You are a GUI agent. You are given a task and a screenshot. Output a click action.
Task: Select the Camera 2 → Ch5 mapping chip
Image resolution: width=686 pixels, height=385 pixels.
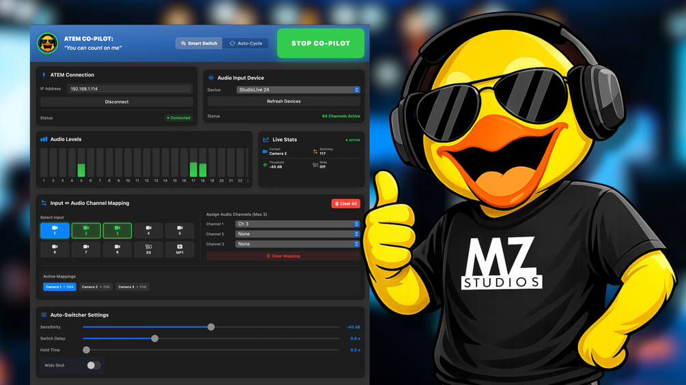point(96,287)
